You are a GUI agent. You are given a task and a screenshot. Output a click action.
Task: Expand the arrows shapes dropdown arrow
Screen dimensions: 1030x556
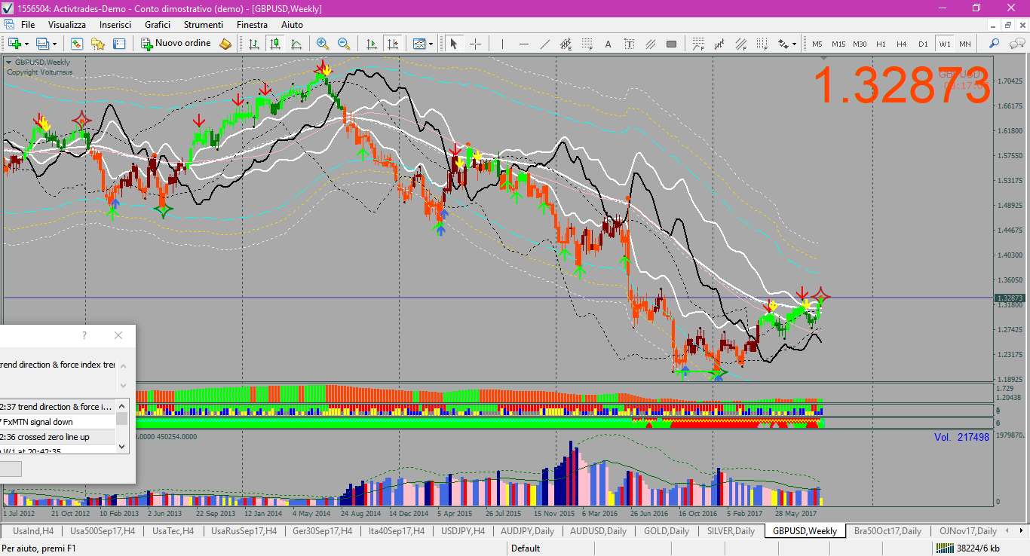click(794, 44)
